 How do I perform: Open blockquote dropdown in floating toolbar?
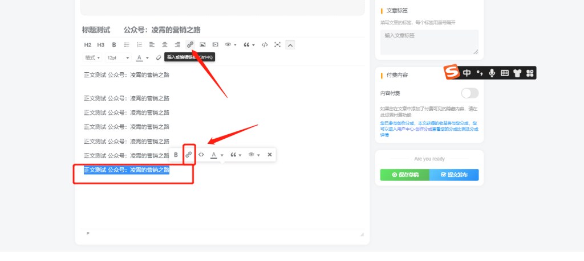(x=240, y=155)
